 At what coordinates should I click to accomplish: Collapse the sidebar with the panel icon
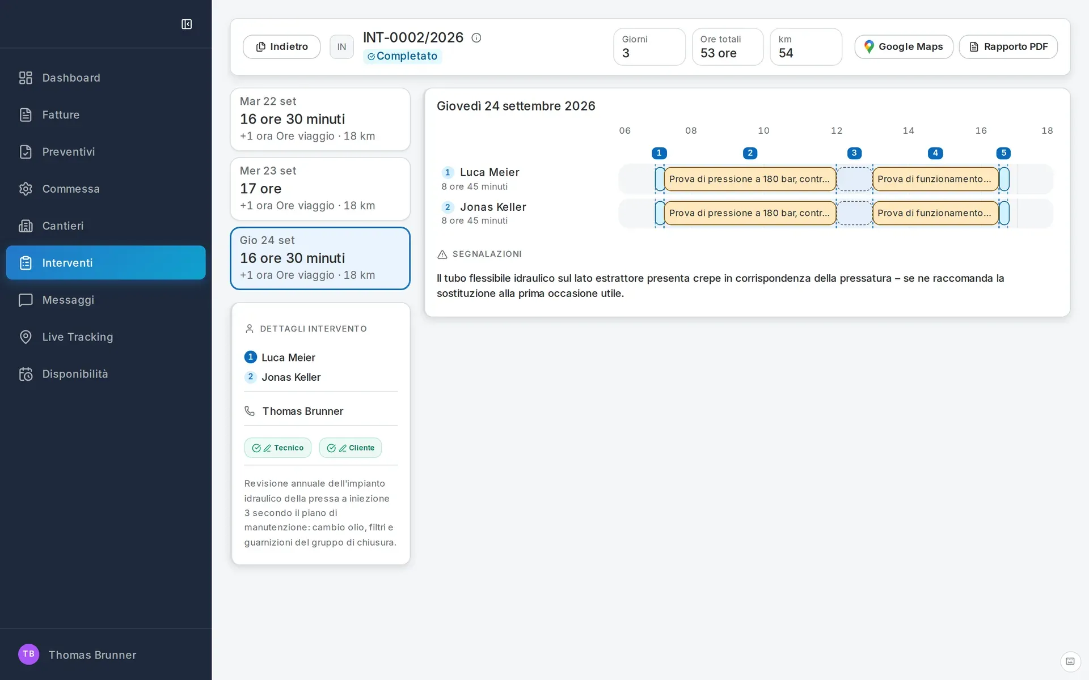(x=187, y=24)
